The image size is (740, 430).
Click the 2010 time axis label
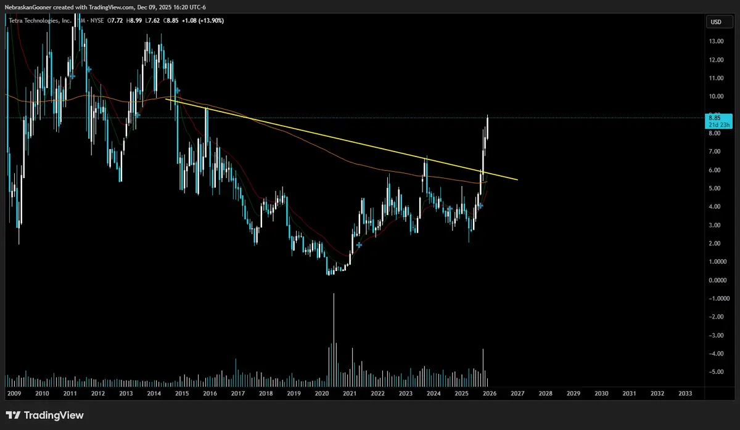pyautogui.click(x=42, y=393)
